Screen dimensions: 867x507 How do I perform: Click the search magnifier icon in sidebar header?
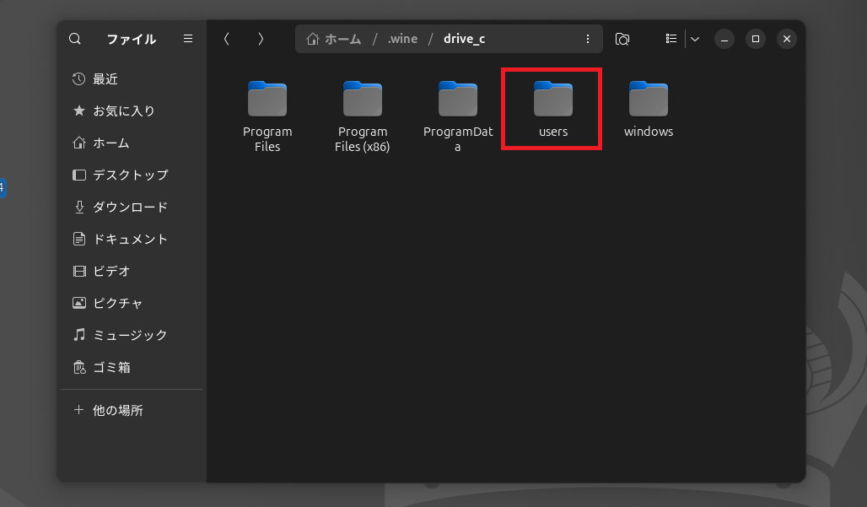click(75, 39)
